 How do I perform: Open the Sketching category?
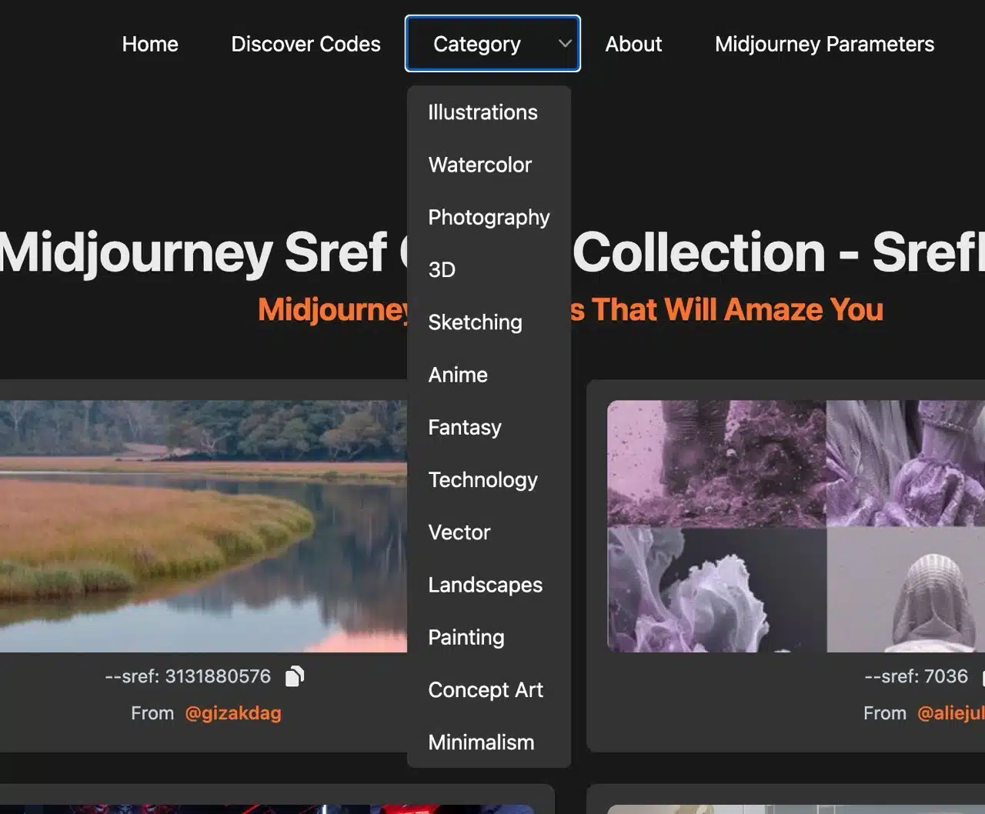pos(475,322)
